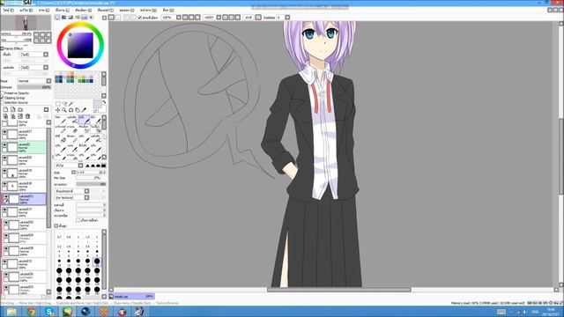Hide the green-highlighted layer with its eye
The height and width of the screenshot is (317, 564).
(x=4, y=145)
